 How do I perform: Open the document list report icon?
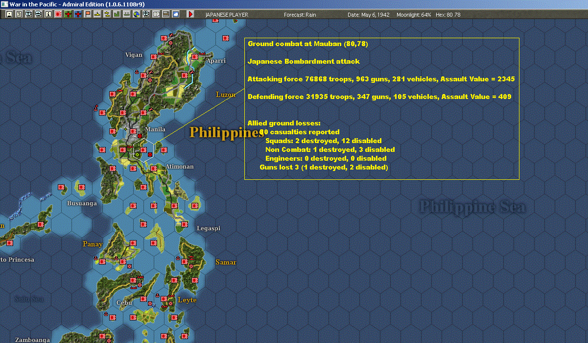click(19, 14)
